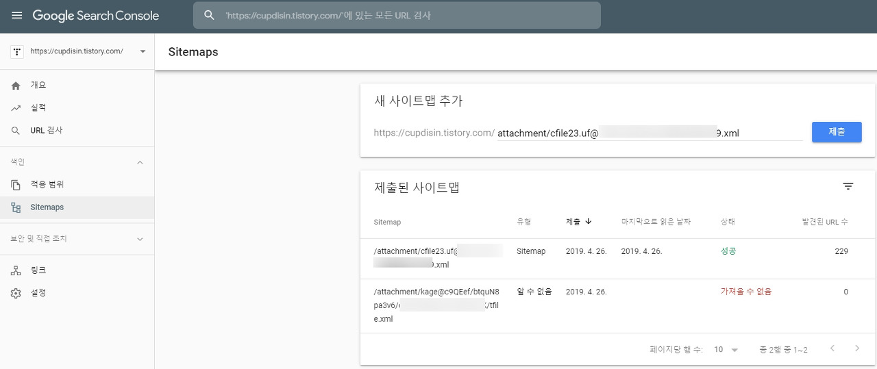Viewport: 877px width, 369px height.
Task: Click the magnifier icon beside URL 검사
Action: coord(16,131)
